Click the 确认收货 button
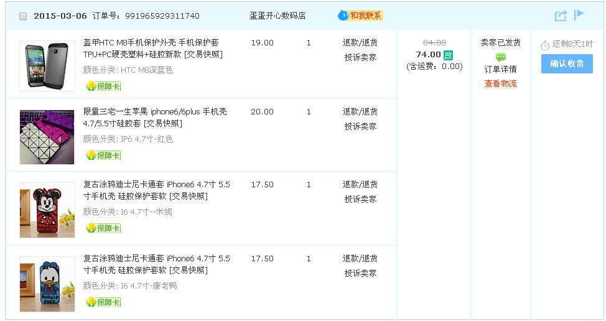606x321 pixels. [567, 63]
